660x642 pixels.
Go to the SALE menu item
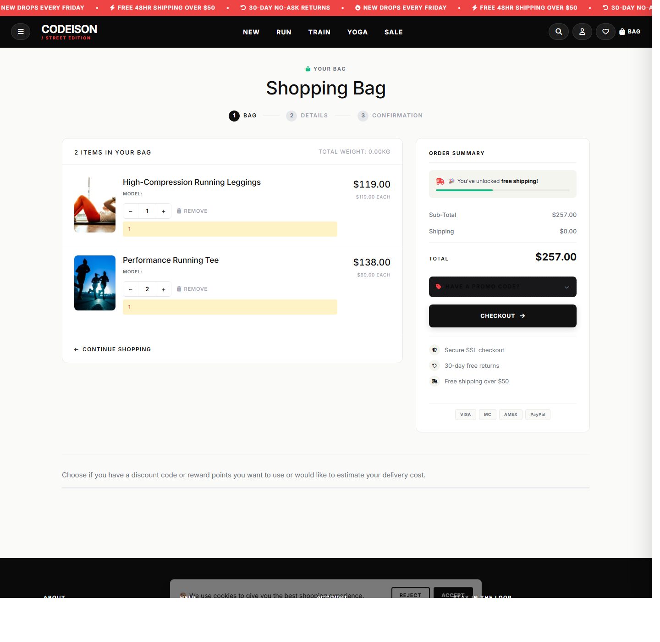394,32
